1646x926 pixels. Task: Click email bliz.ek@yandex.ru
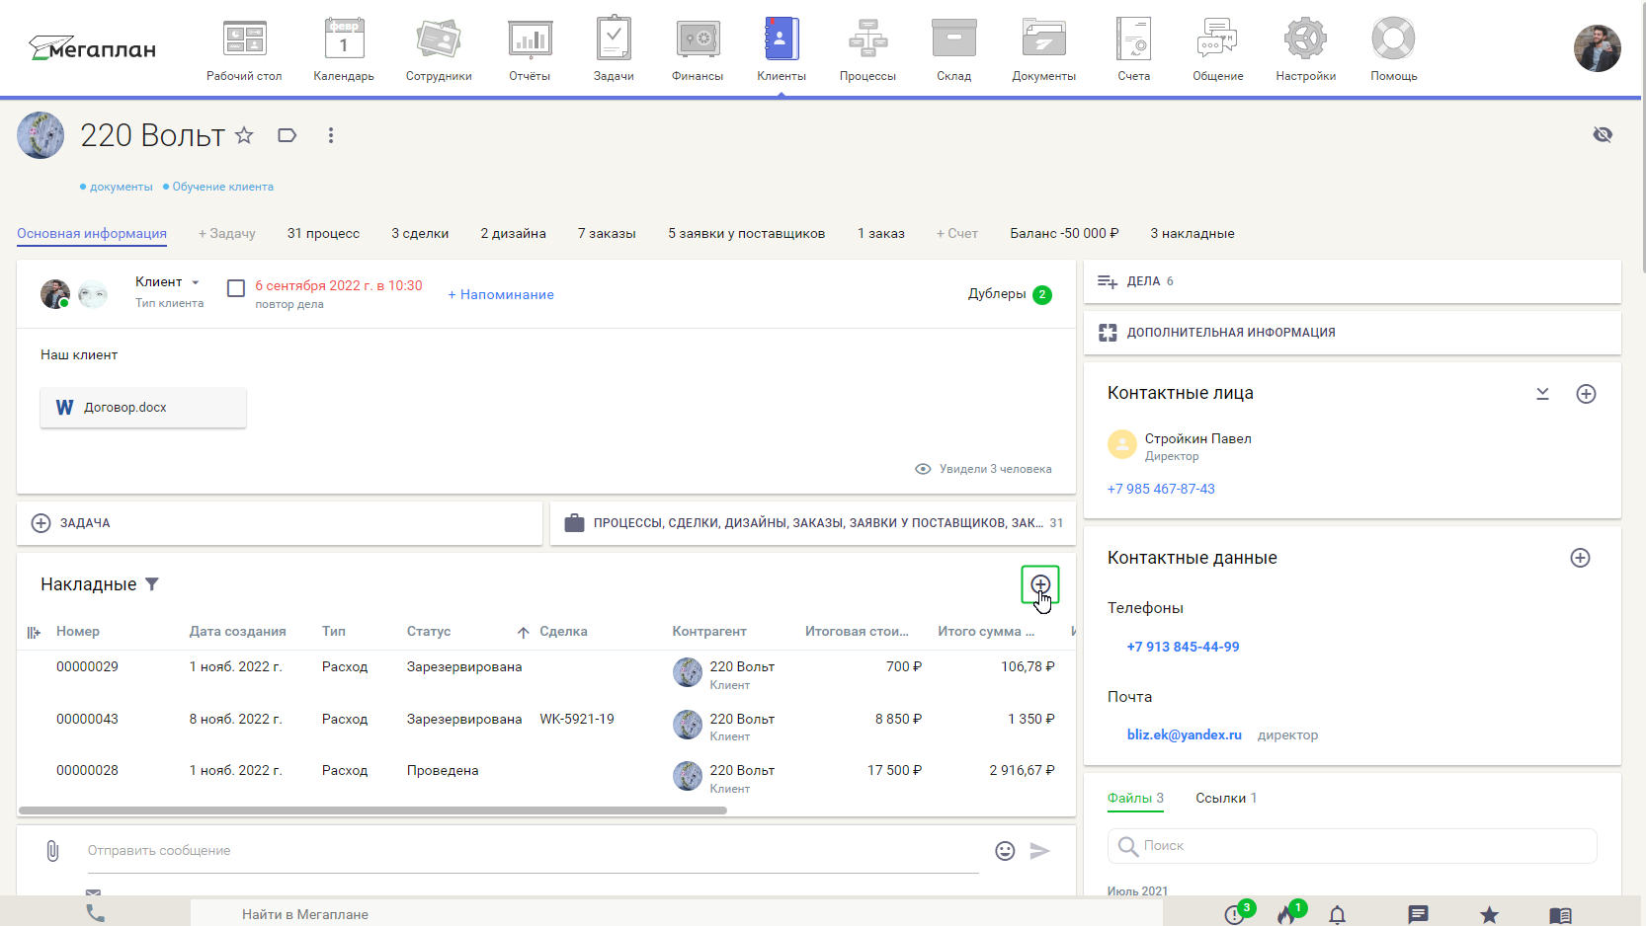pyautogui.click(x=1184, y=734)
